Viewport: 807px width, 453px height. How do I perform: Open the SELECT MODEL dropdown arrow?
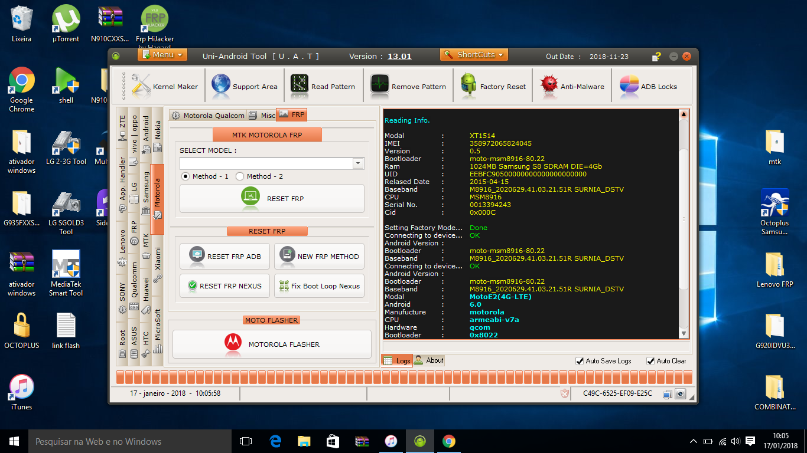tap(358, 163)
